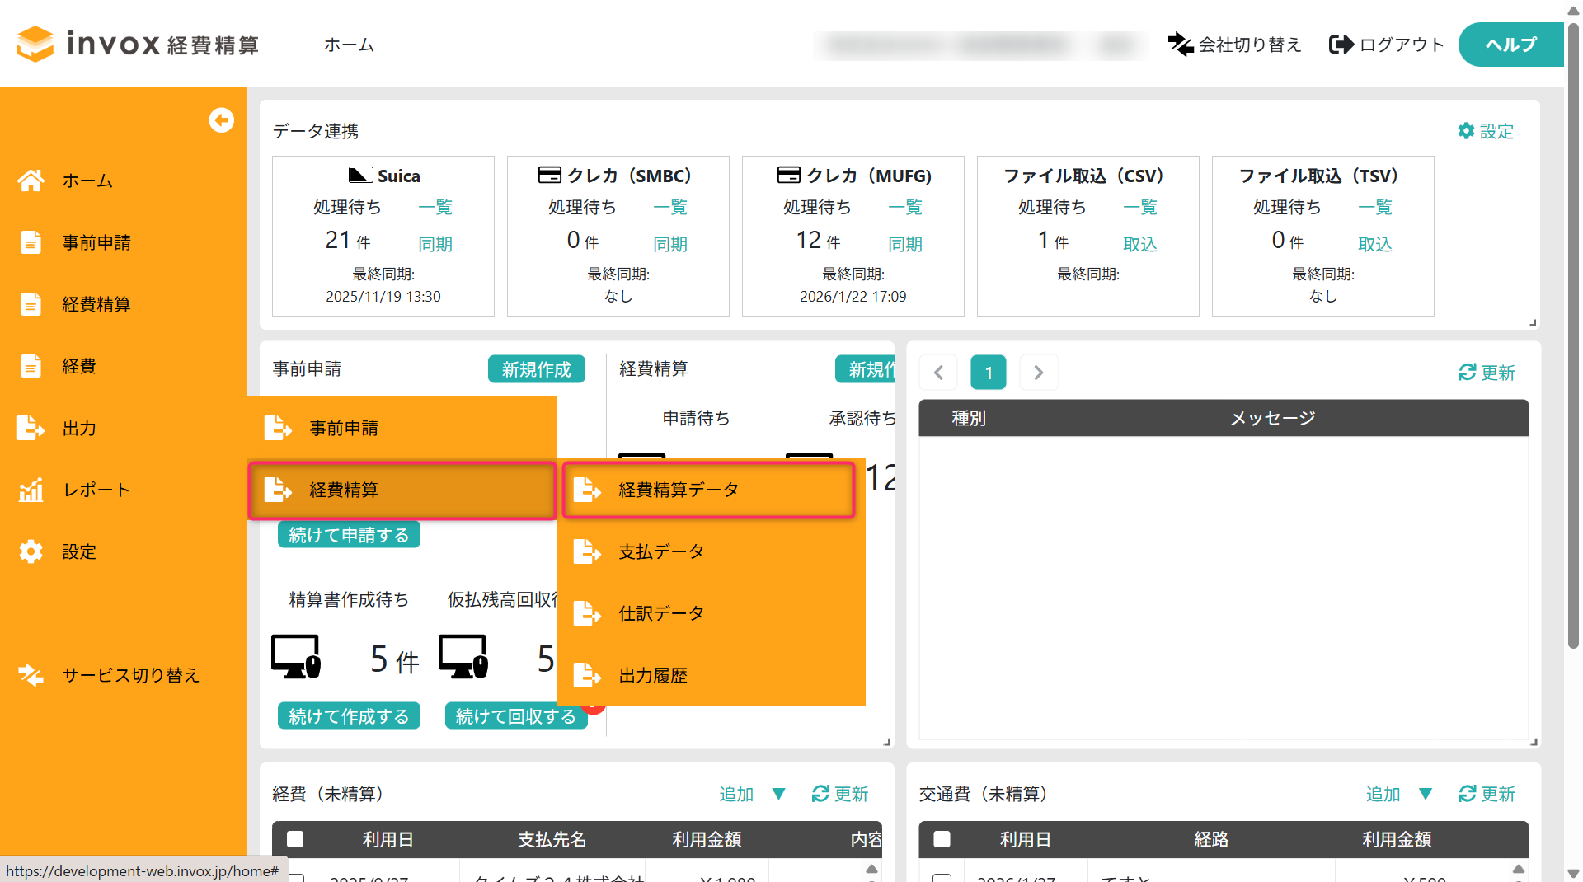This screenshot has height=882, width=1583.
Task: Toggle select-all checkbox in 交通費（未精算） table
Action: (942, 839)
